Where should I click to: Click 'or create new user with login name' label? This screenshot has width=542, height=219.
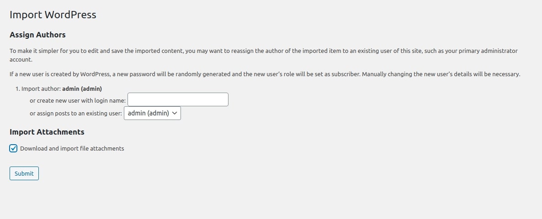(78, 100)
